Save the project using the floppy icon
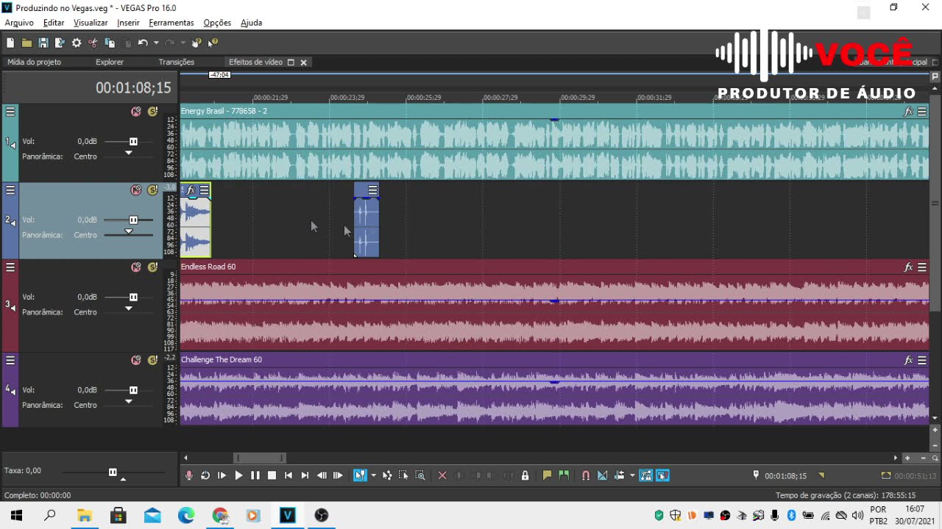The height and width of the screenshot is (529, 942). click(43, 43)
